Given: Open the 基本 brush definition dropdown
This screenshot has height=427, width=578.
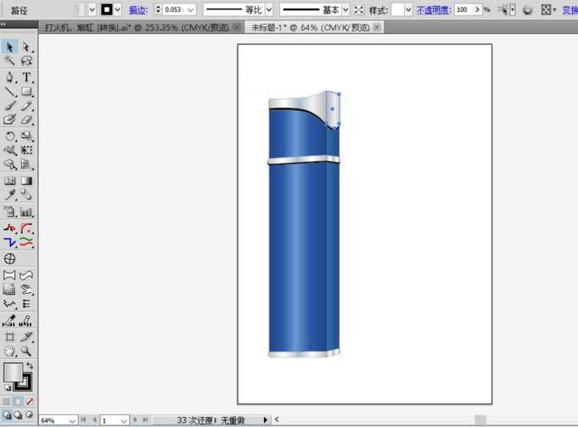Looking at the screenshot, I should pos(346,9).
